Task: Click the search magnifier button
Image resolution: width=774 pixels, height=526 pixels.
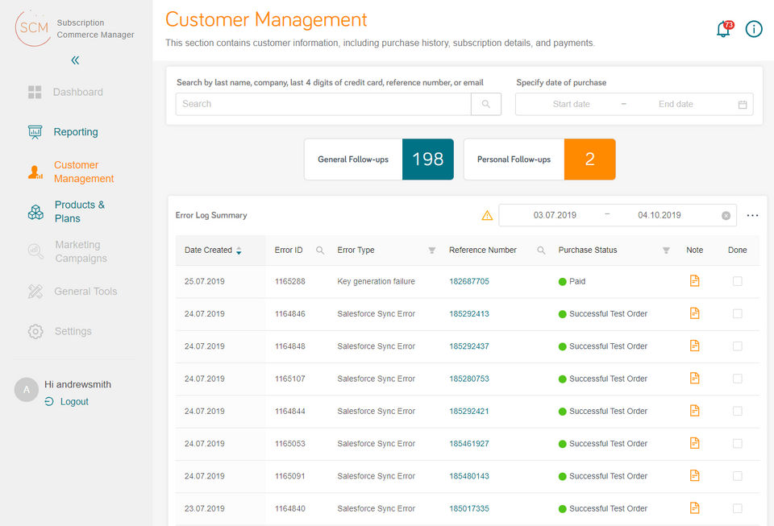Action: pos(485,104)
